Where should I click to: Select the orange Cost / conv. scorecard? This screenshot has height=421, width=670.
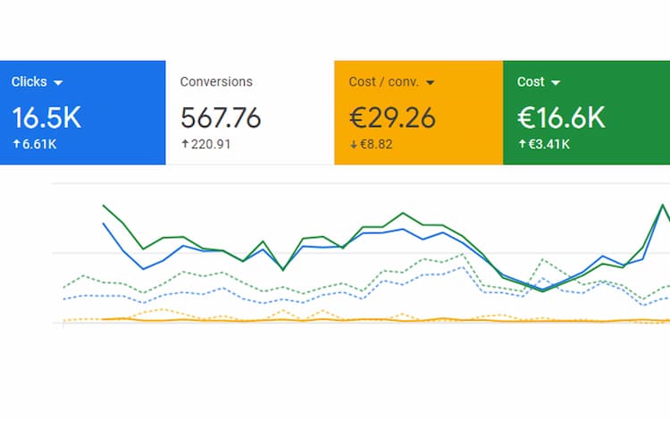(418, 113)
